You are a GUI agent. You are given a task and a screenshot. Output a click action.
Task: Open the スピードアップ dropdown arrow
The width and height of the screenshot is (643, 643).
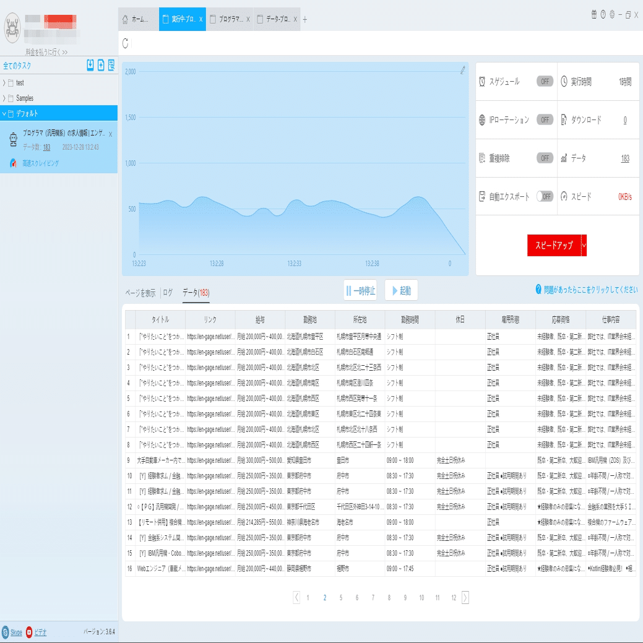pyautogui.click(x=584, y=245)
